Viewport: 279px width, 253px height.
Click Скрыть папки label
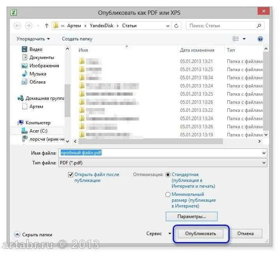coord(37,235)
